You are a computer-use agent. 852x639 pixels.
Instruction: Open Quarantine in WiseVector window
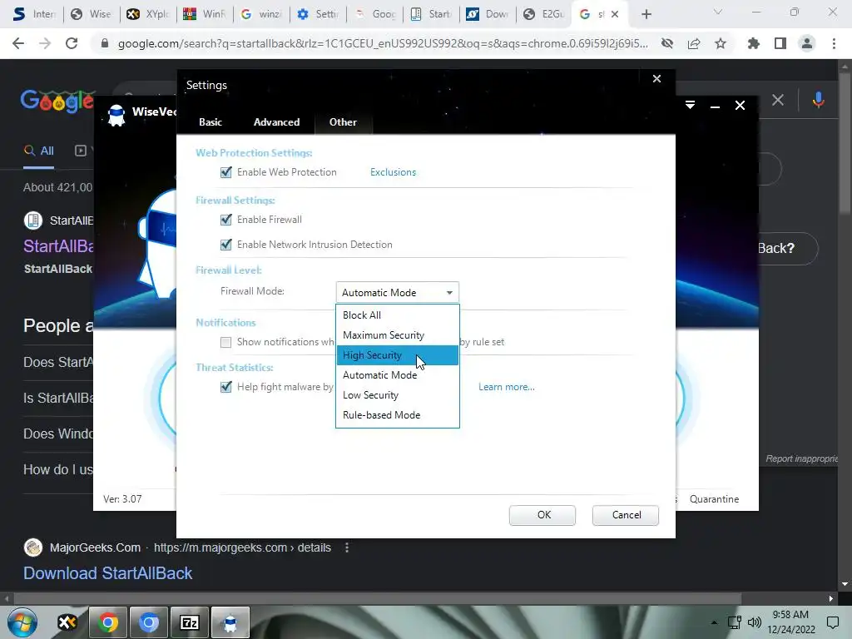point(714,499)
